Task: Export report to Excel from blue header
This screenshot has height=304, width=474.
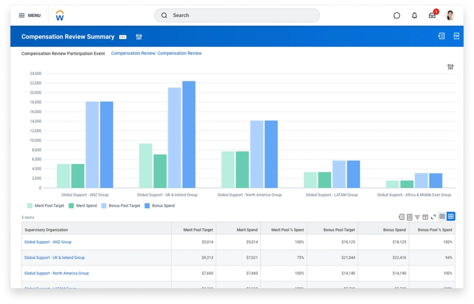Action: click(x=441, y=36)
